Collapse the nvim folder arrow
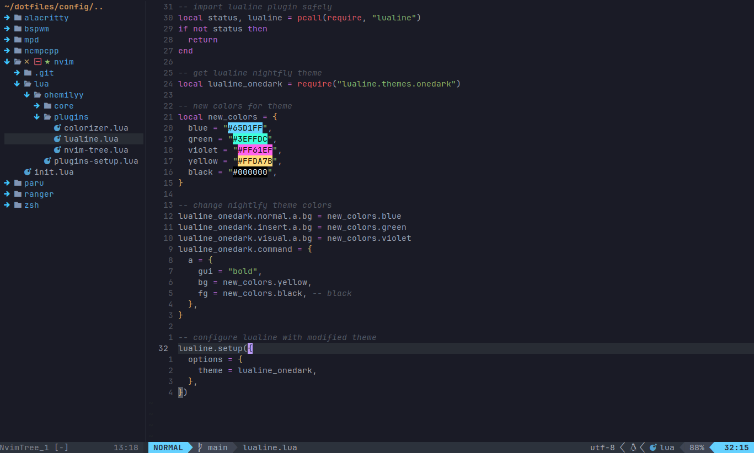The height and width of the screenshot is (453, 754). click(7, 62)
